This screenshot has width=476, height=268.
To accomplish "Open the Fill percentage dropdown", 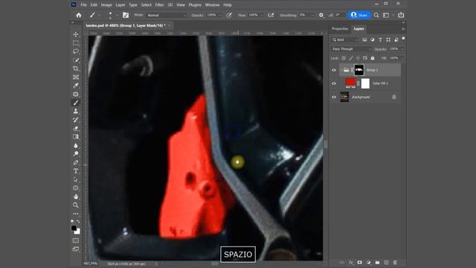I will tap(402, 58).
